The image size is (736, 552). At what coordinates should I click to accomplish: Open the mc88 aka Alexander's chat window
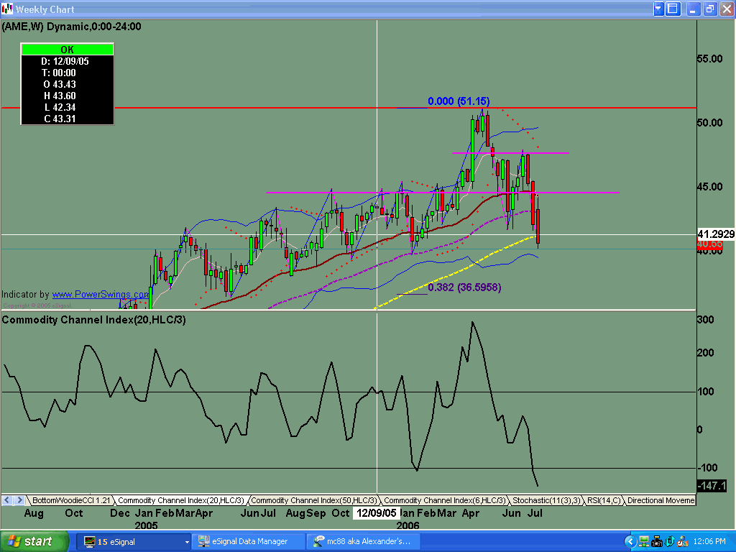click(363, 542)
